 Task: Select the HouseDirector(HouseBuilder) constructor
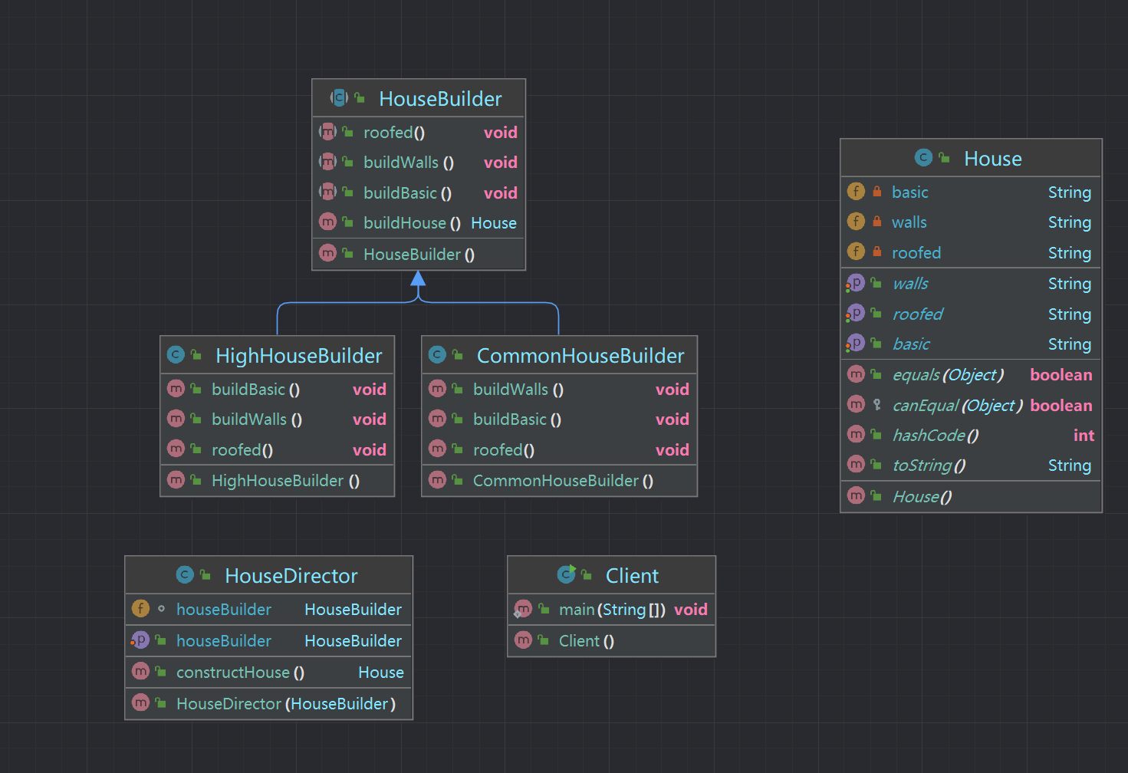coord(285,704)
